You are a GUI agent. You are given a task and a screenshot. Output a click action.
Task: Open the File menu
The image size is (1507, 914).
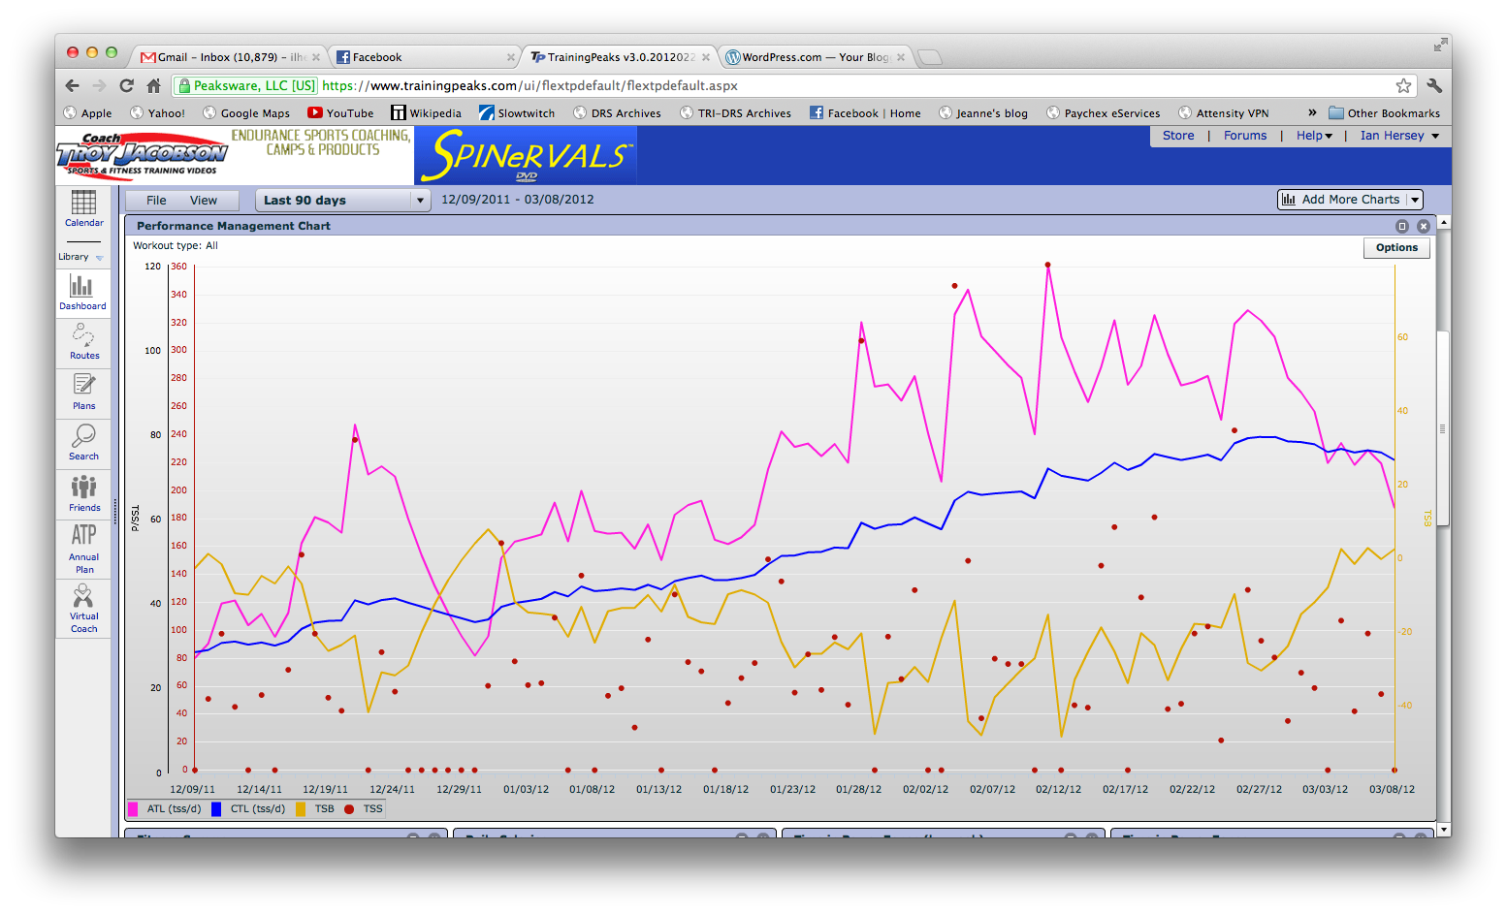[156, 201]
